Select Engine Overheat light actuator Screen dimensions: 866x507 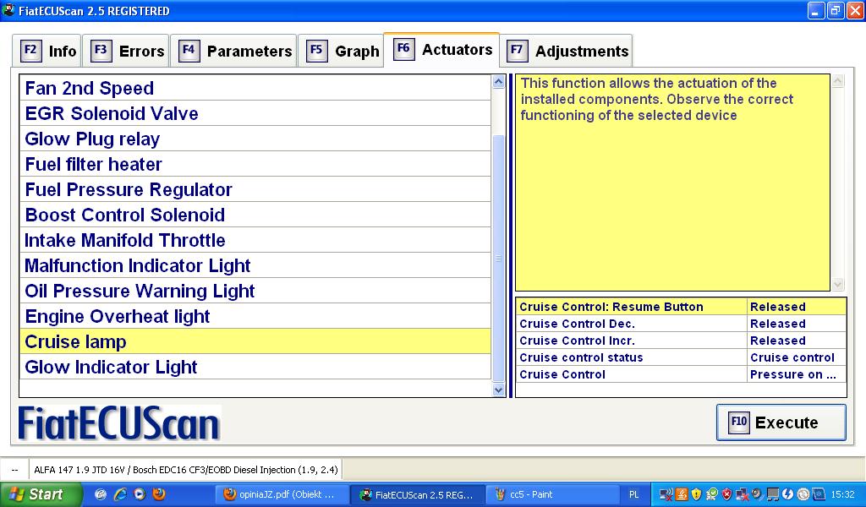click(x=255, y=316)
